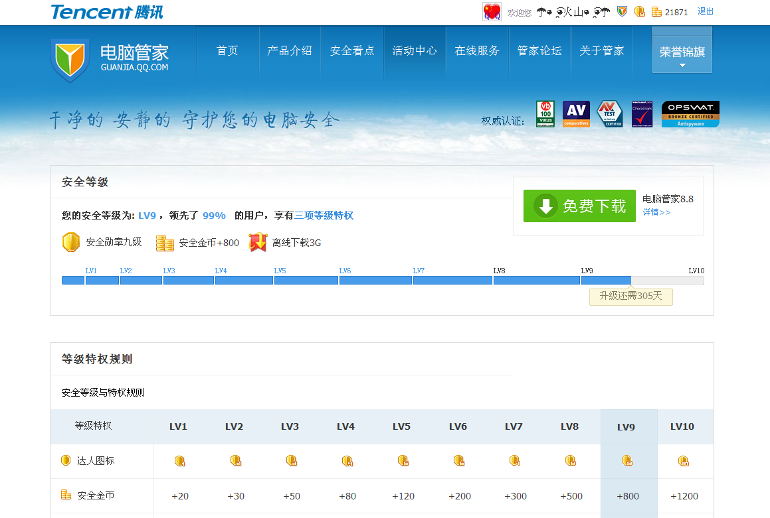
Task: Click the +800 cell in the table's 安全金币 row
Action: (628, 496)
